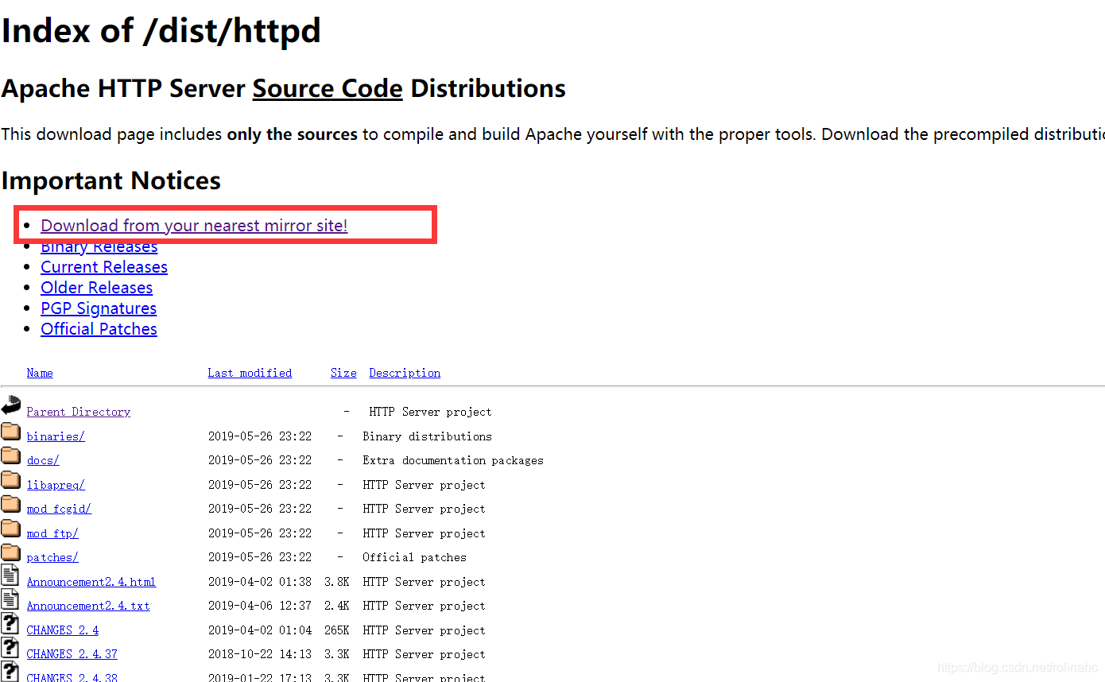Open the Binary Releases link
Screen dimensions: 1105x682
pyautogui.click(x=99, y=246)
